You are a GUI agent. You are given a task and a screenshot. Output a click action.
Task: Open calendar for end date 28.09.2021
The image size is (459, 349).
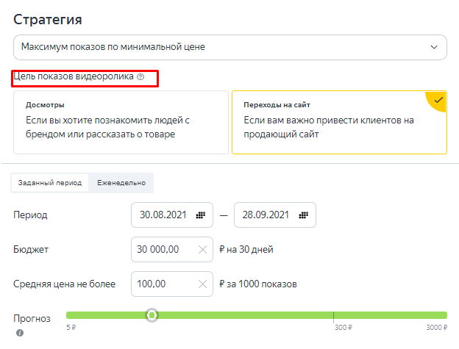pyautogui.click(x=303, y=215)
